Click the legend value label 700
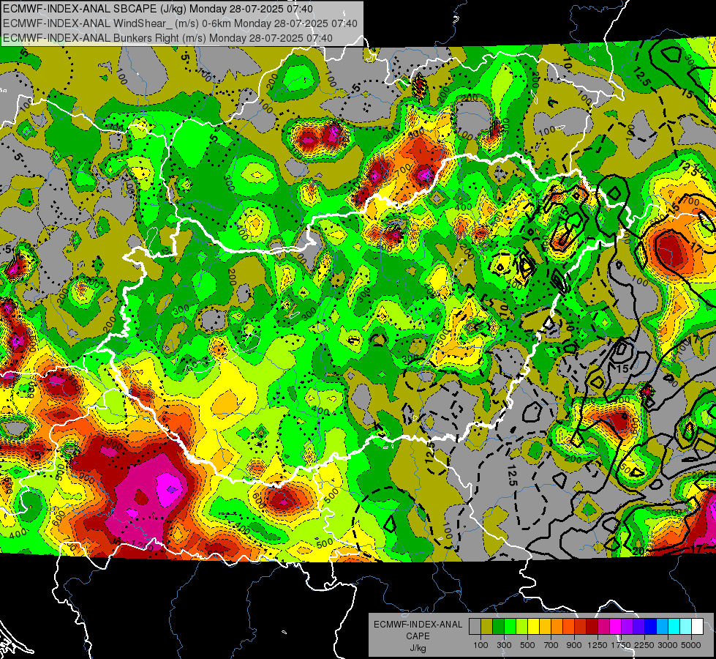Screen dimensions: 716x659 click(551, 645)
